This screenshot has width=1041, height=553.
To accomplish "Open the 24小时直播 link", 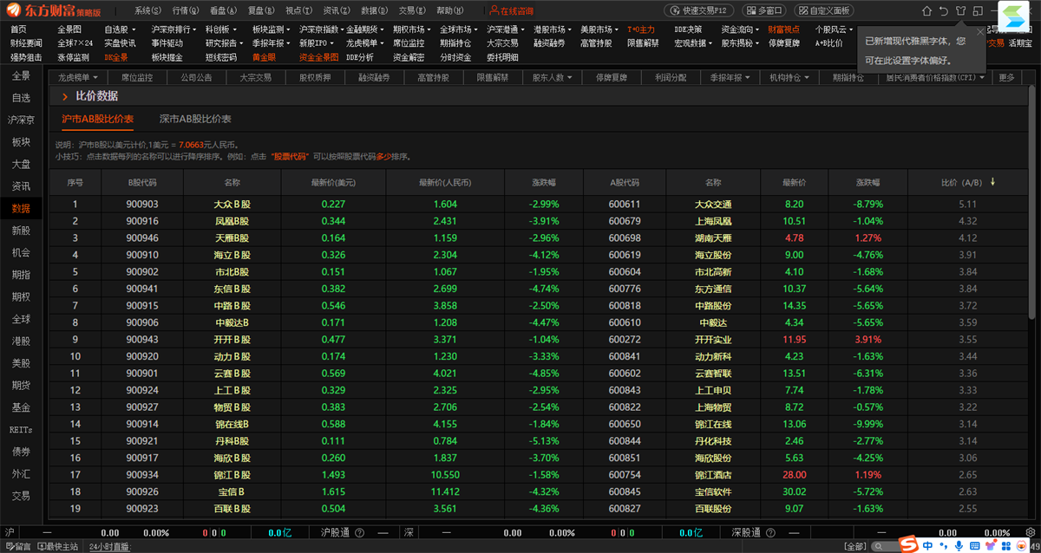I will (x=108, y=547).
